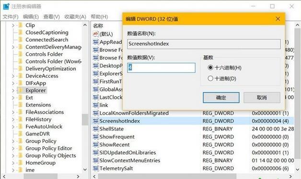Click the ShellState binary value icon
The height and width of the screenshot is (179, 301).
point(95,129)
